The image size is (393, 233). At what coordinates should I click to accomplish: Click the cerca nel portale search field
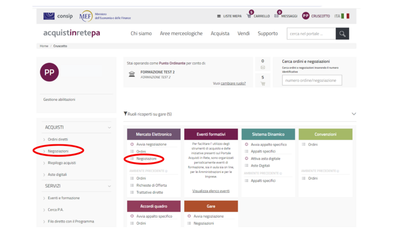[311, 33]
